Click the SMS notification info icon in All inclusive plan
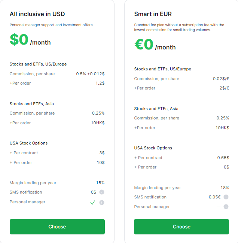 (x=102, y=192)
